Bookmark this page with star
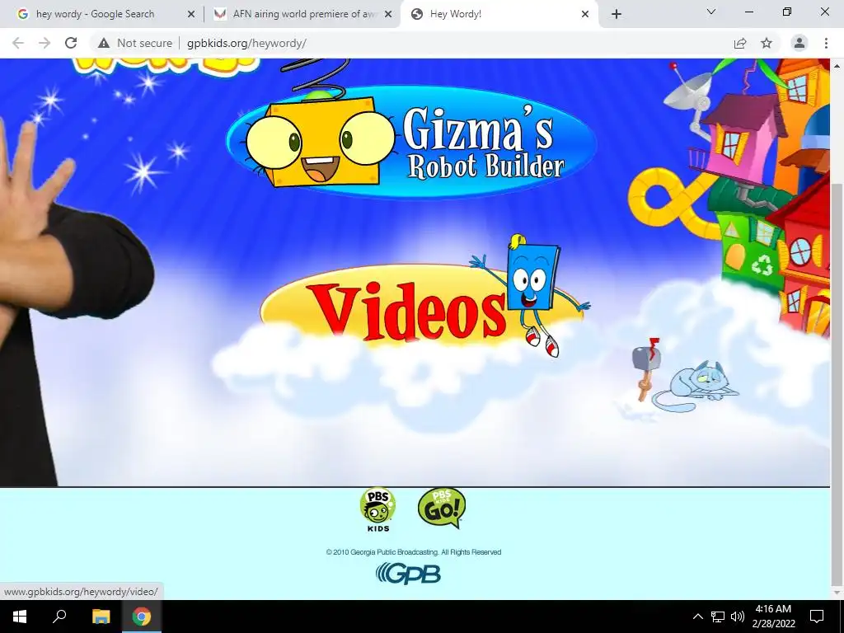 click(767, 43)
